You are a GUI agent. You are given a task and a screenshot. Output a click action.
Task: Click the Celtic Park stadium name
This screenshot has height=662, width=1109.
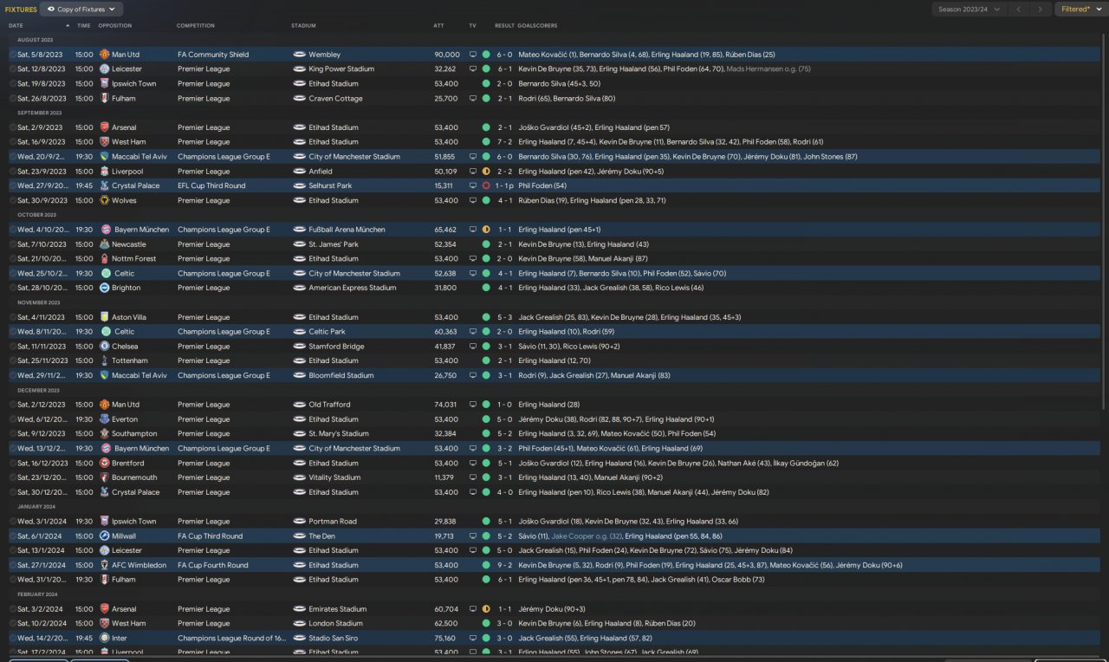pos(327,332)
